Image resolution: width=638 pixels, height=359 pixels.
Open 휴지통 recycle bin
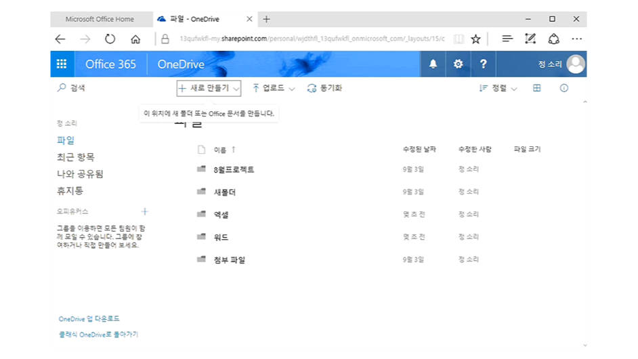coord(70,191)
